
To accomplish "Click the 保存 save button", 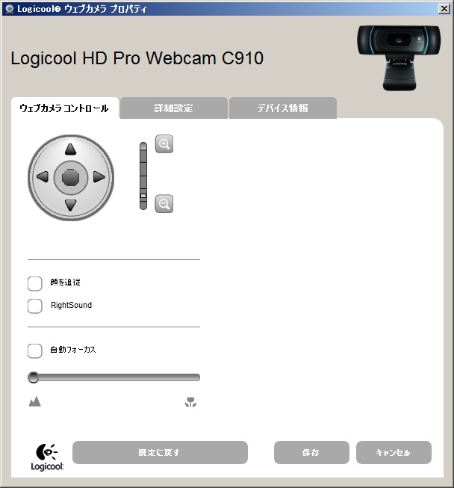I will 311,453.
